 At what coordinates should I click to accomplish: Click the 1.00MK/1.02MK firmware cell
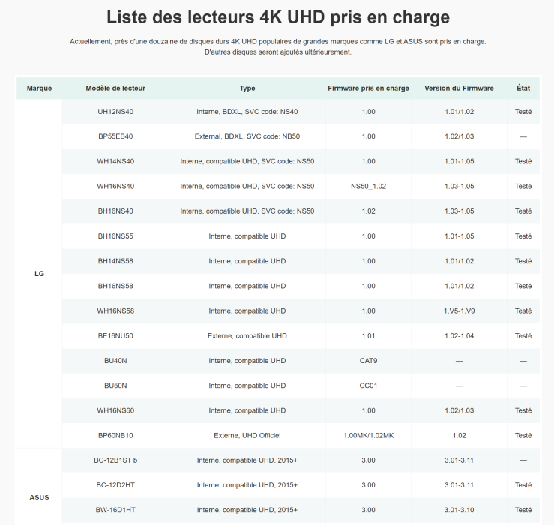(x=368, y=435)
